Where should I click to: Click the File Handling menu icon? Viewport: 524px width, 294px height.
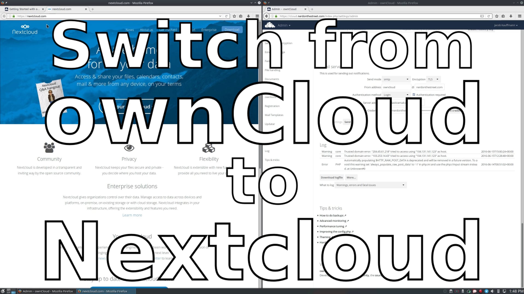(x=272, y=70)
